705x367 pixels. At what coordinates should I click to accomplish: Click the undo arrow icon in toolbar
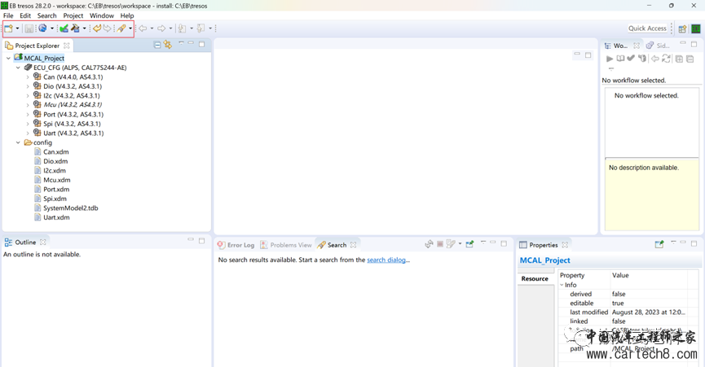pos(96,28)
